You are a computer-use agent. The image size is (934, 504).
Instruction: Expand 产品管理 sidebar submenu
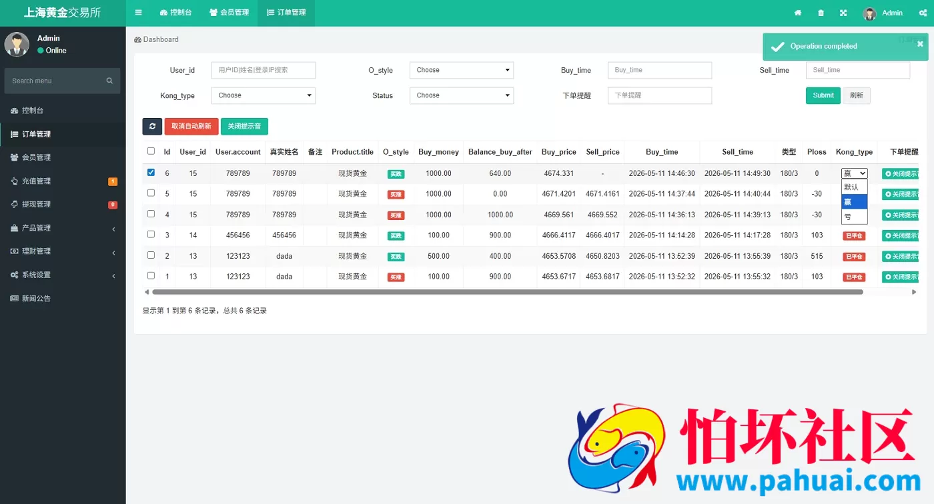pos(63,228)
